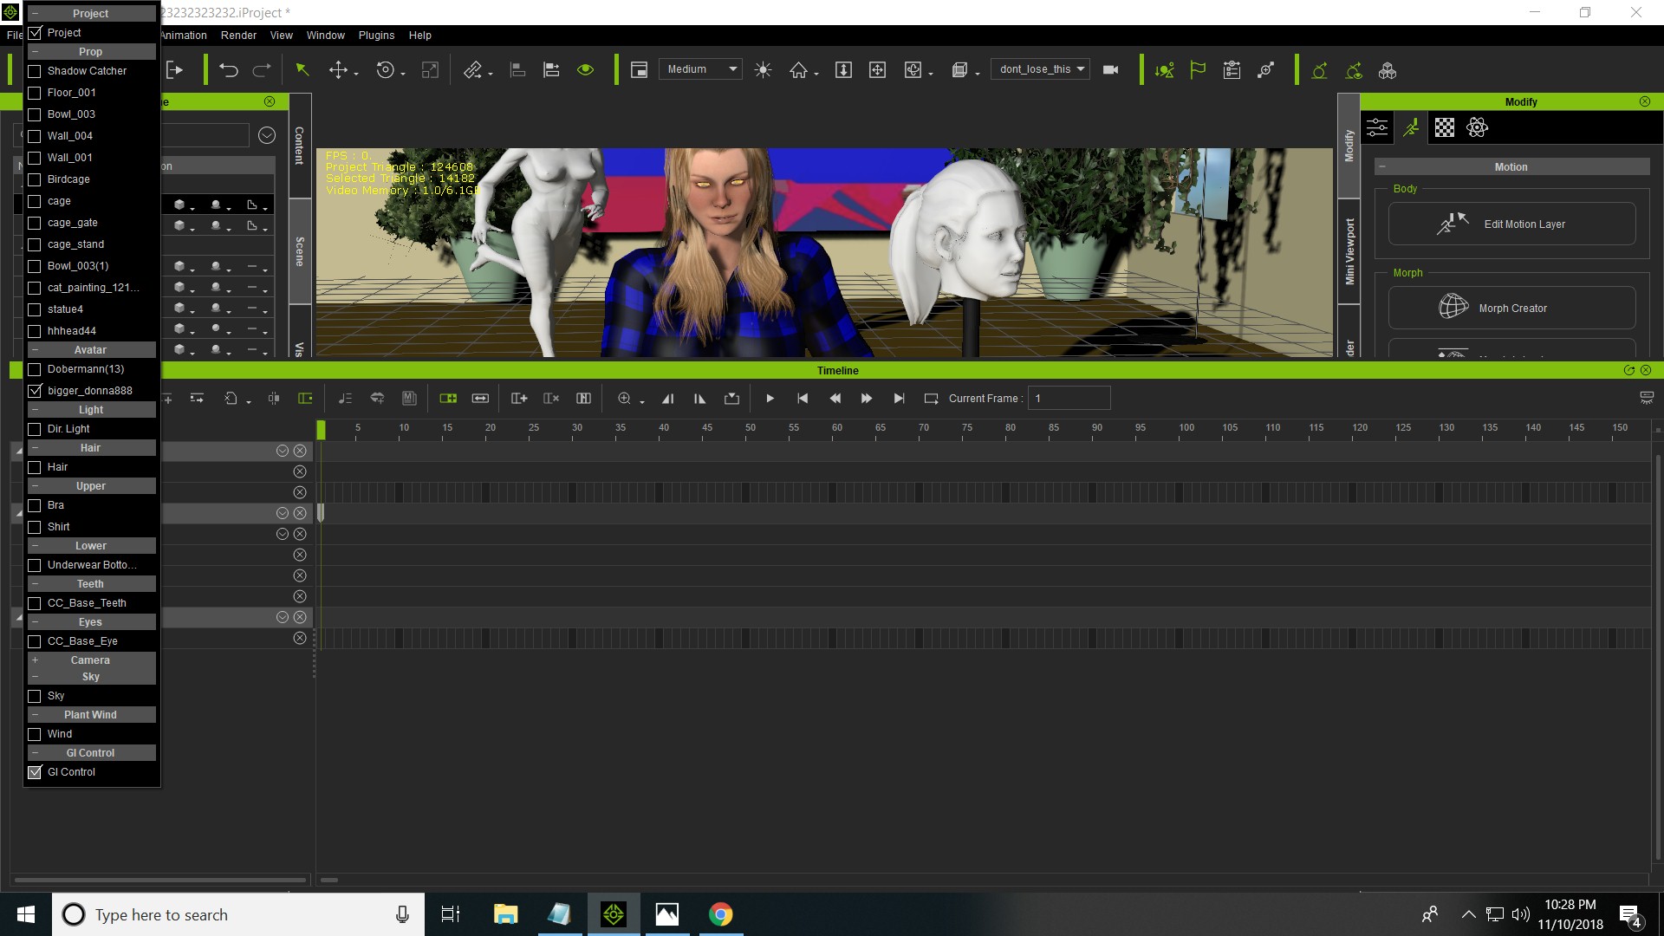Image resolution: width=1664 pixels, height=936 pixels.
Task: Collapse the Plant Wind group header
Action: pos(91,715)
